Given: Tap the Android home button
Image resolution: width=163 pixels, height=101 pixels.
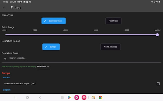Looking at the screenshot, I should [x=28, y=97].
